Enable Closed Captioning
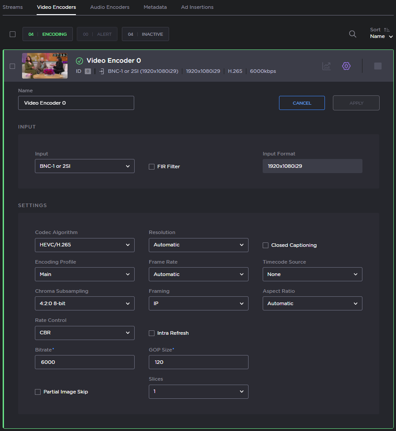 [264, 245]
